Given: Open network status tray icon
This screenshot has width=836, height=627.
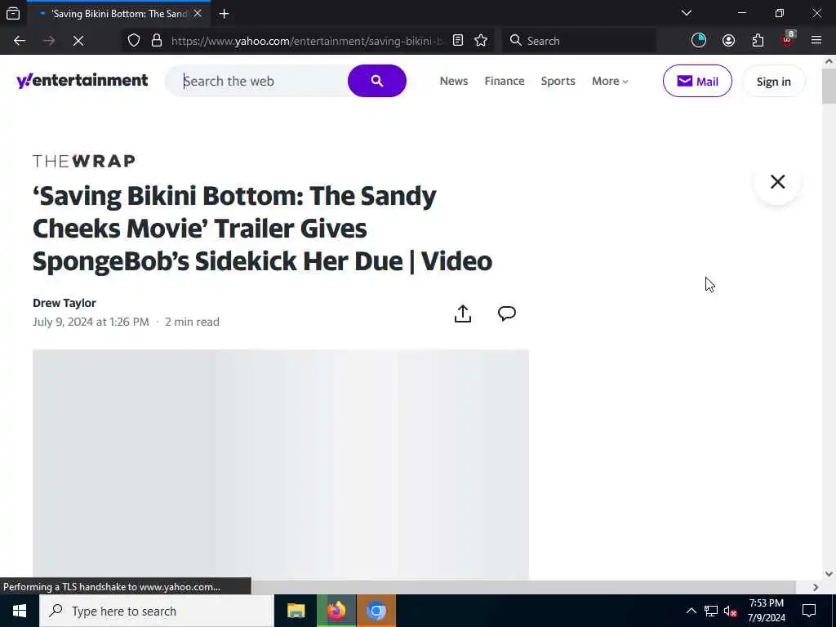Looking at the screenshot, I should click(711, 611).
